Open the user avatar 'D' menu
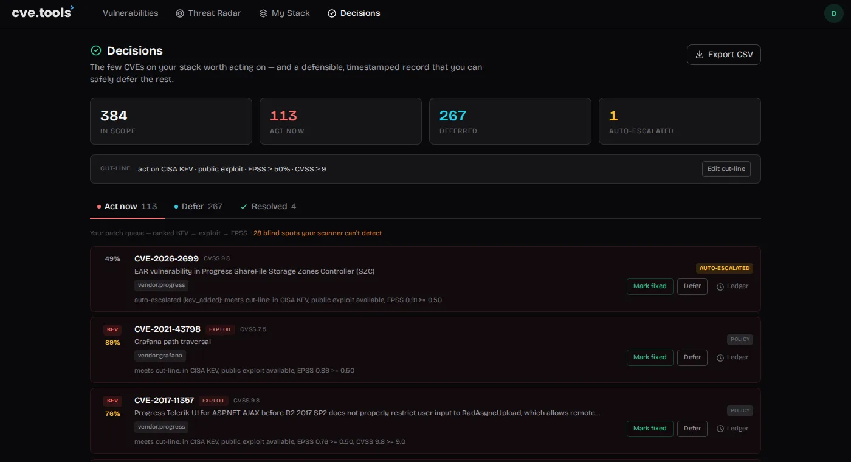This screenshot has height=462, width=851. coord(833,13)
